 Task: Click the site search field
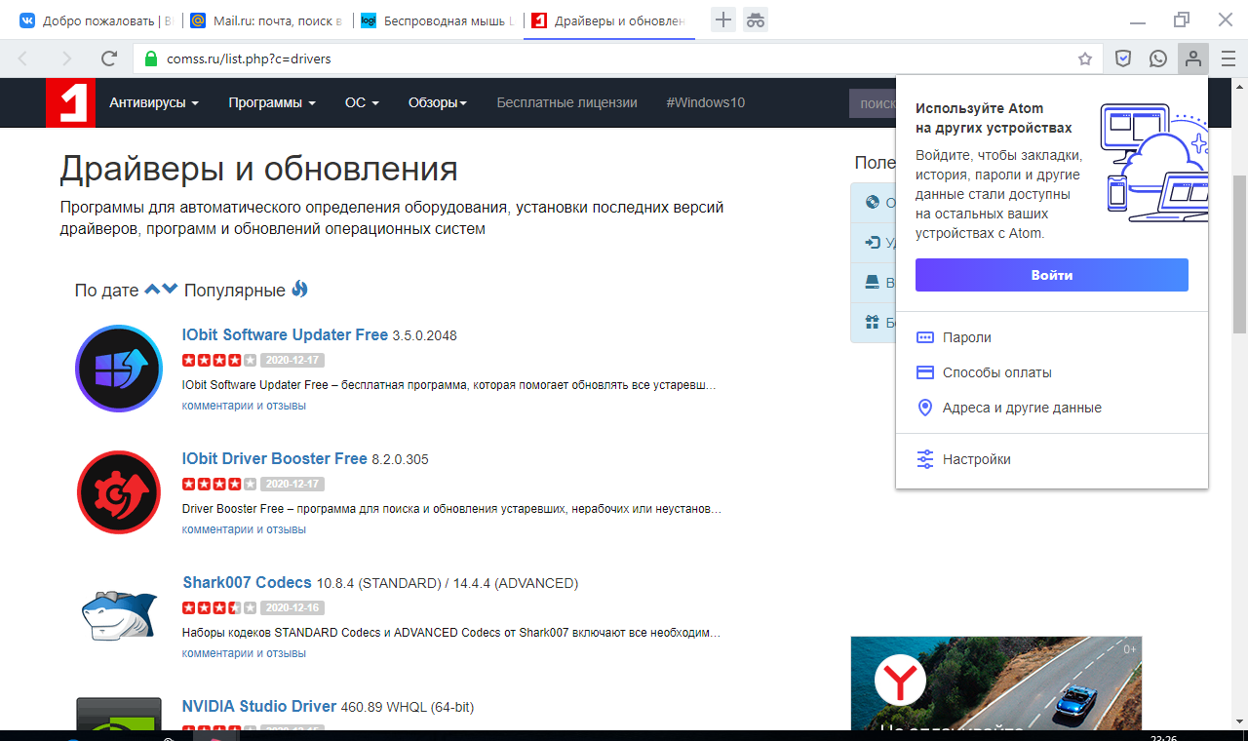873,102
